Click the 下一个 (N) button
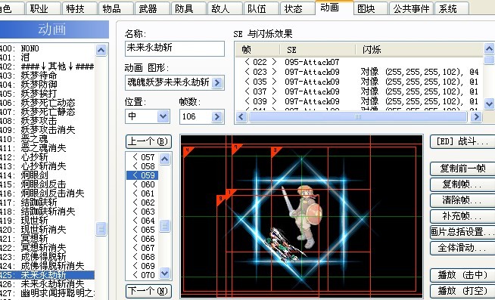The width and height of the screenshot is (495, 300). pyautogui.click(x=148, y=290)
